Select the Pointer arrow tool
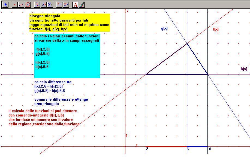 [x=5, y=5]
